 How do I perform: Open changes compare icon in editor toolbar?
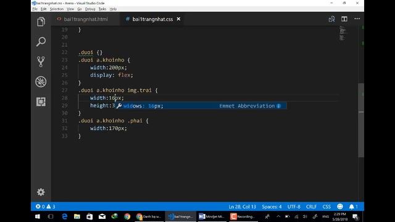(331, 19)
